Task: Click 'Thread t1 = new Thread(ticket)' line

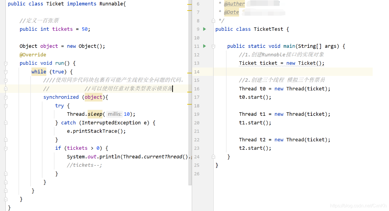Action: click(x=285, y=114)
